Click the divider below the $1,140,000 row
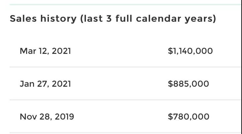The image size is (242, 134). (x=125, y=67)
